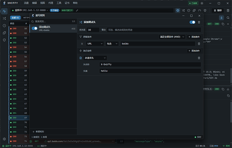
Task: Click the header value field hello
Action: coord(150,71)
